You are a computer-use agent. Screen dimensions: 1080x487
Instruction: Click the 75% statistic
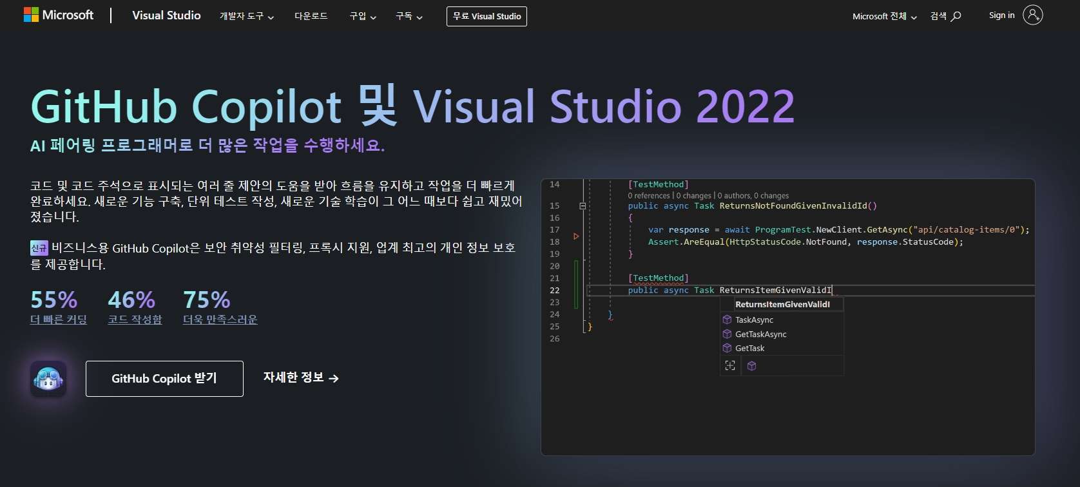point(206,300)
